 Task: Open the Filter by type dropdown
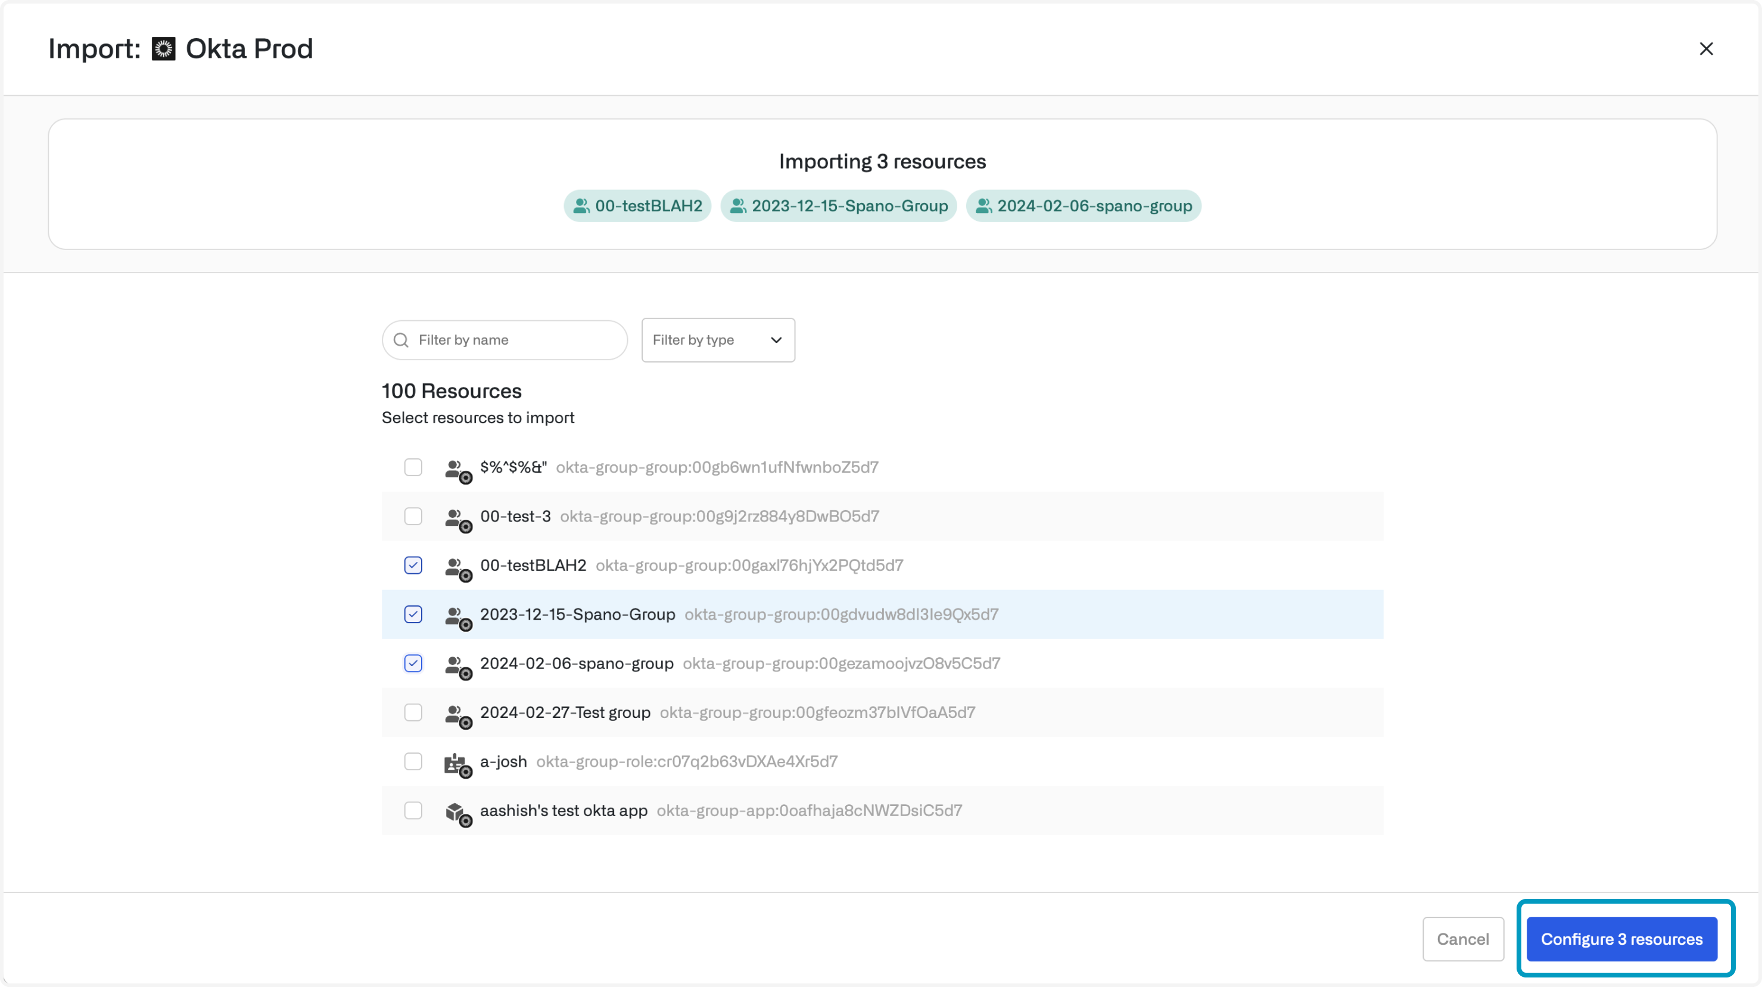tap(718, 341)
